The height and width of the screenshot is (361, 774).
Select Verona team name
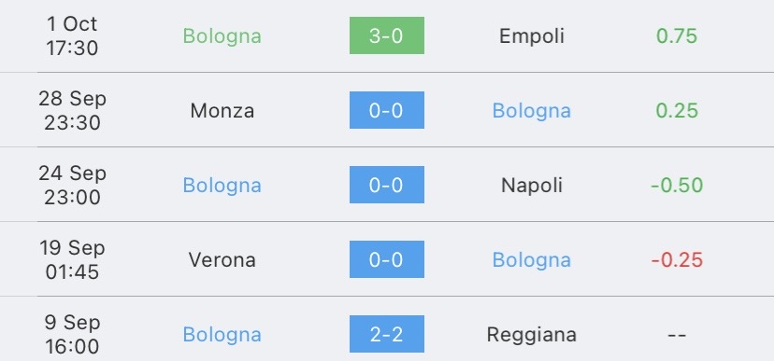pyautogui.click(x=222, y=259)
